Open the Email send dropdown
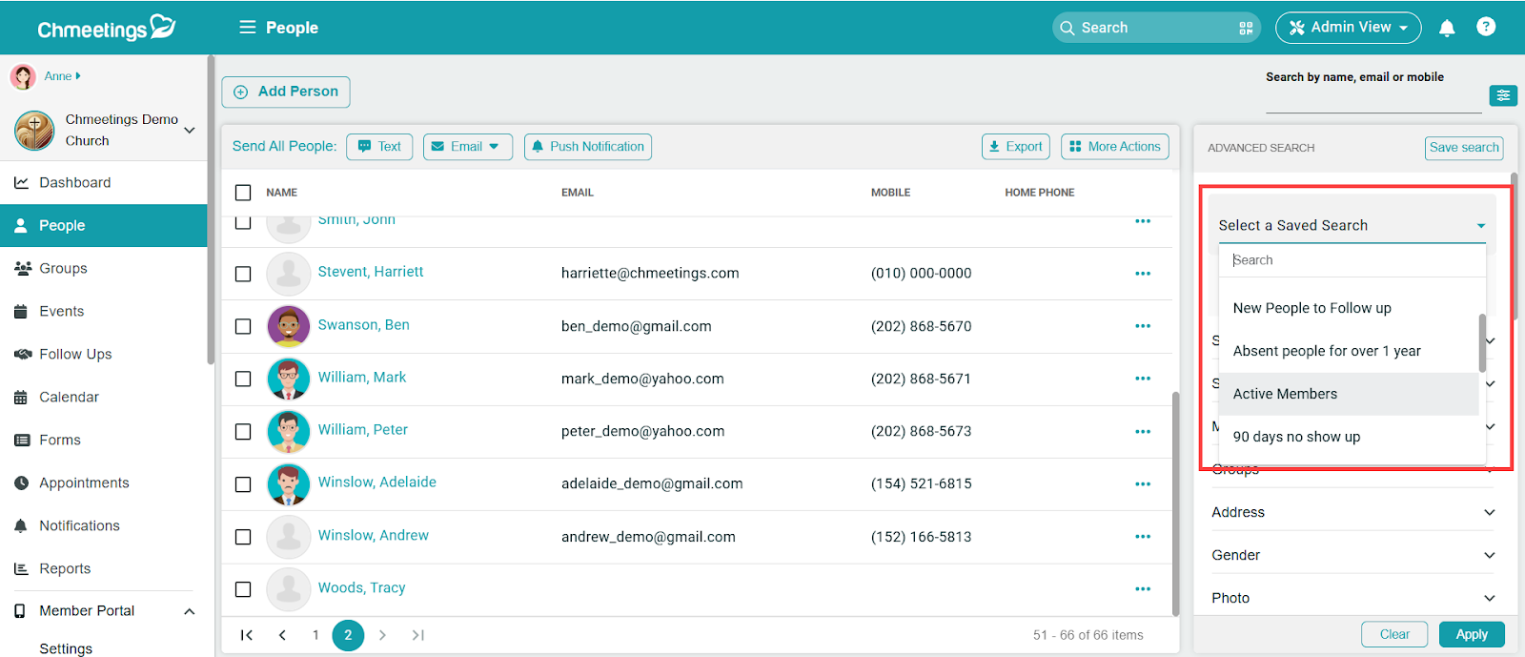The image size is (1525, 657). [467, 147]
